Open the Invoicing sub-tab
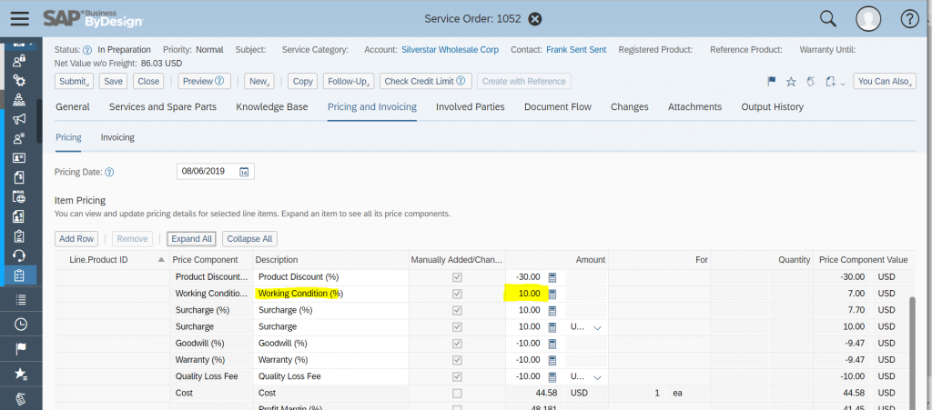 point(117,137)
